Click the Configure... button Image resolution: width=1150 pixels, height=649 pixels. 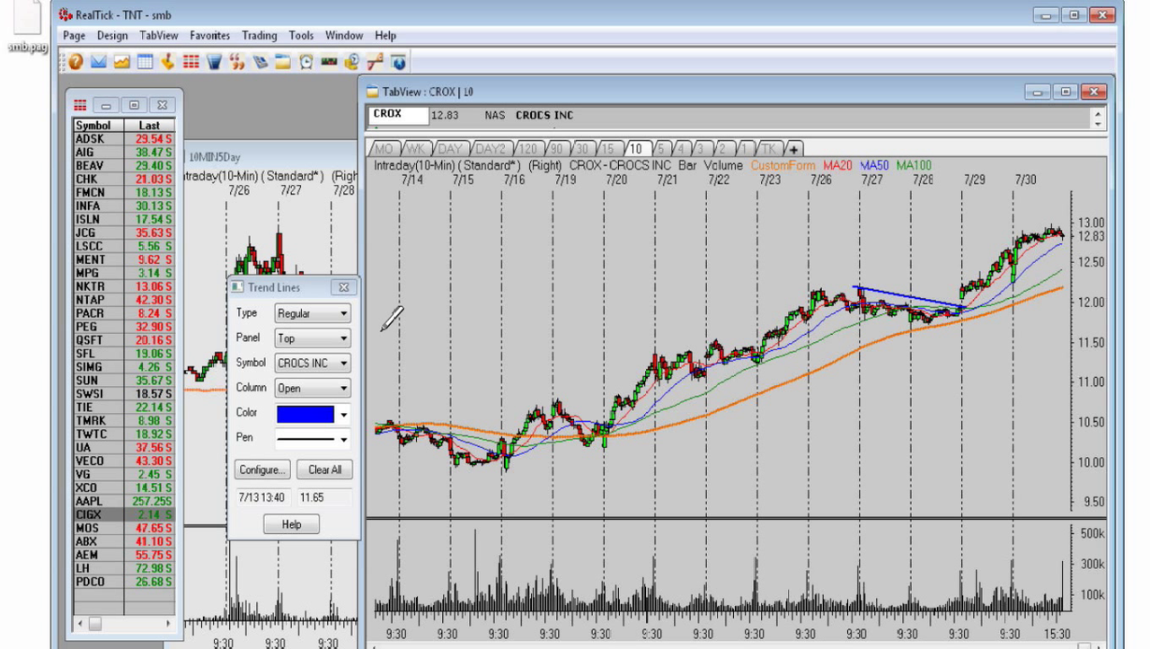pos(262,469)
